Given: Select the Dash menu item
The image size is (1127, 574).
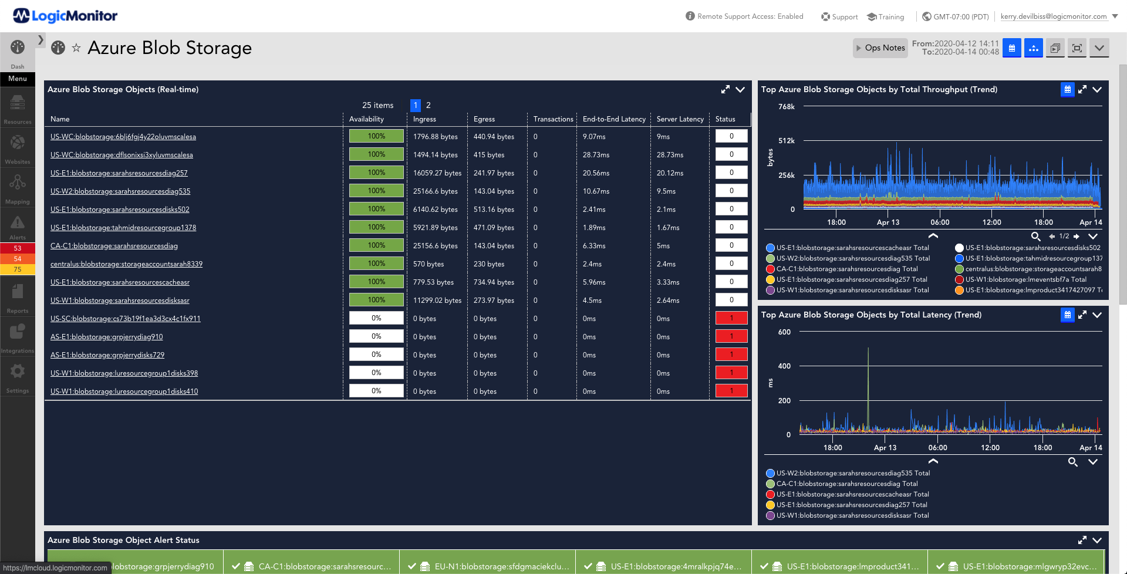Looking at the screenshot, I should pos(18,54).
